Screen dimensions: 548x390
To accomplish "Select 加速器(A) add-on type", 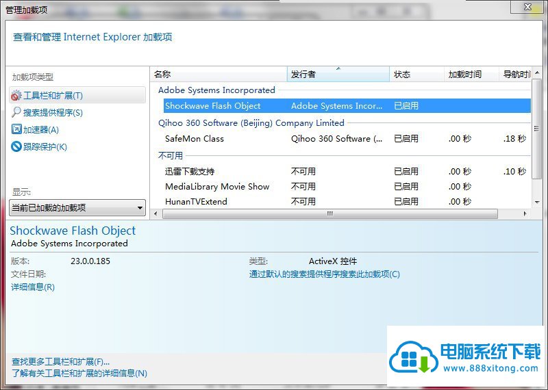I will click(41, 129).
